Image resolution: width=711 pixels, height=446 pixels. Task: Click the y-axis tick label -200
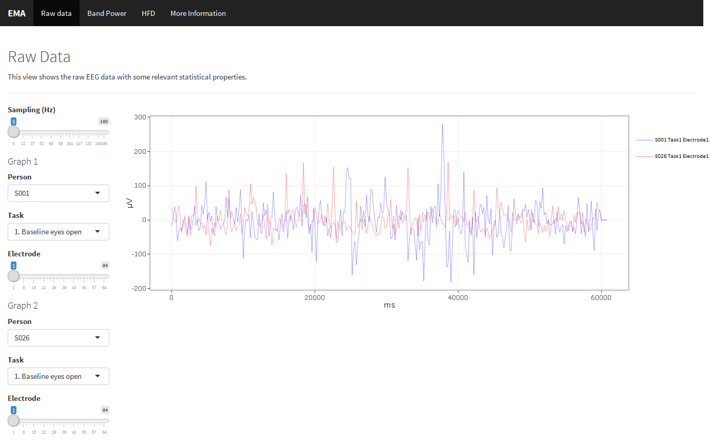[139, 289]
